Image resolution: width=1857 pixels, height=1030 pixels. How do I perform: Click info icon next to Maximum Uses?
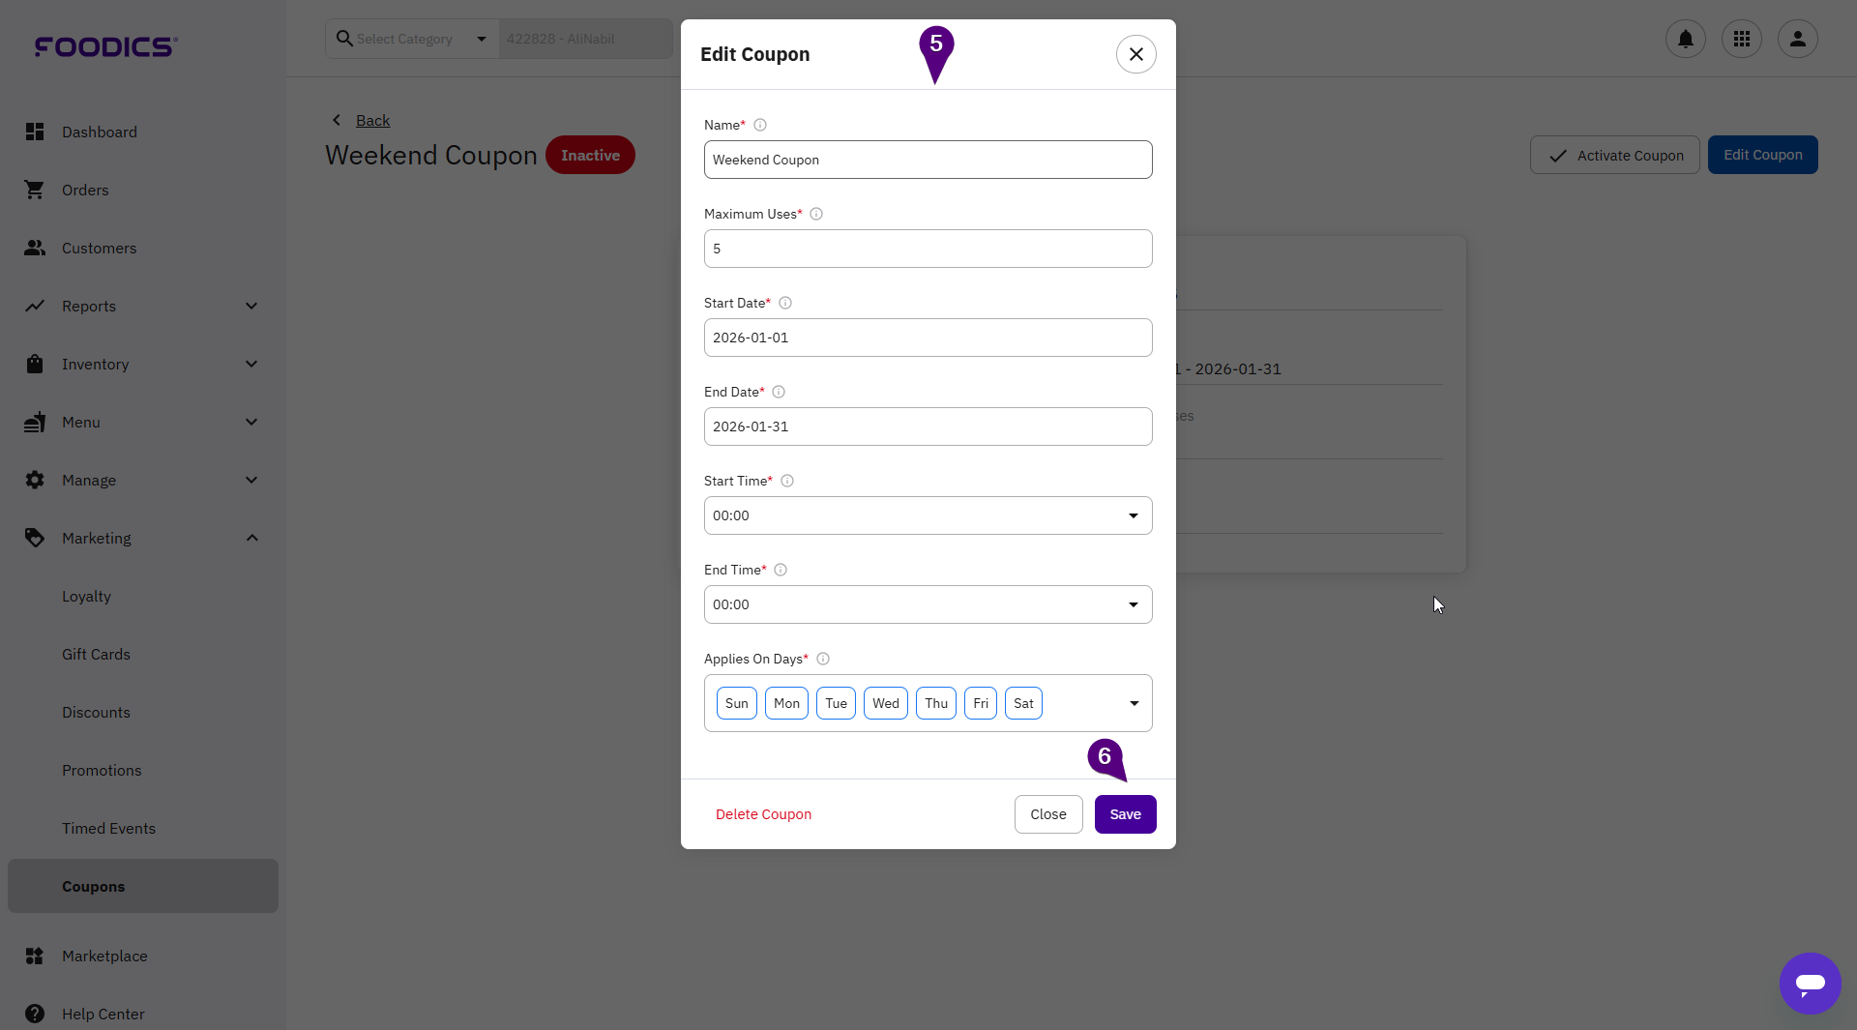pos(816,214)
